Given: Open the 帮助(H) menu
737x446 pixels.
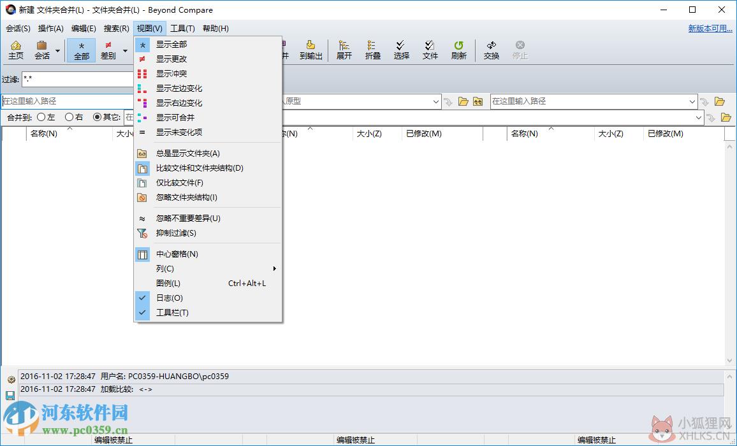Looking at the screenshot, I should coord(215,29).
